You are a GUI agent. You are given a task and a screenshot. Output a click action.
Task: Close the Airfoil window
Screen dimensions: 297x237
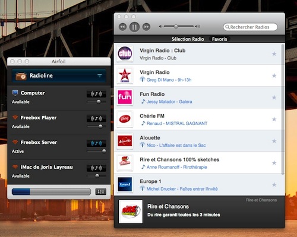point(12,62)
